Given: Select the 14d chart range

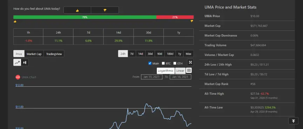Looking at the screenshot, I should click(141, 54).
